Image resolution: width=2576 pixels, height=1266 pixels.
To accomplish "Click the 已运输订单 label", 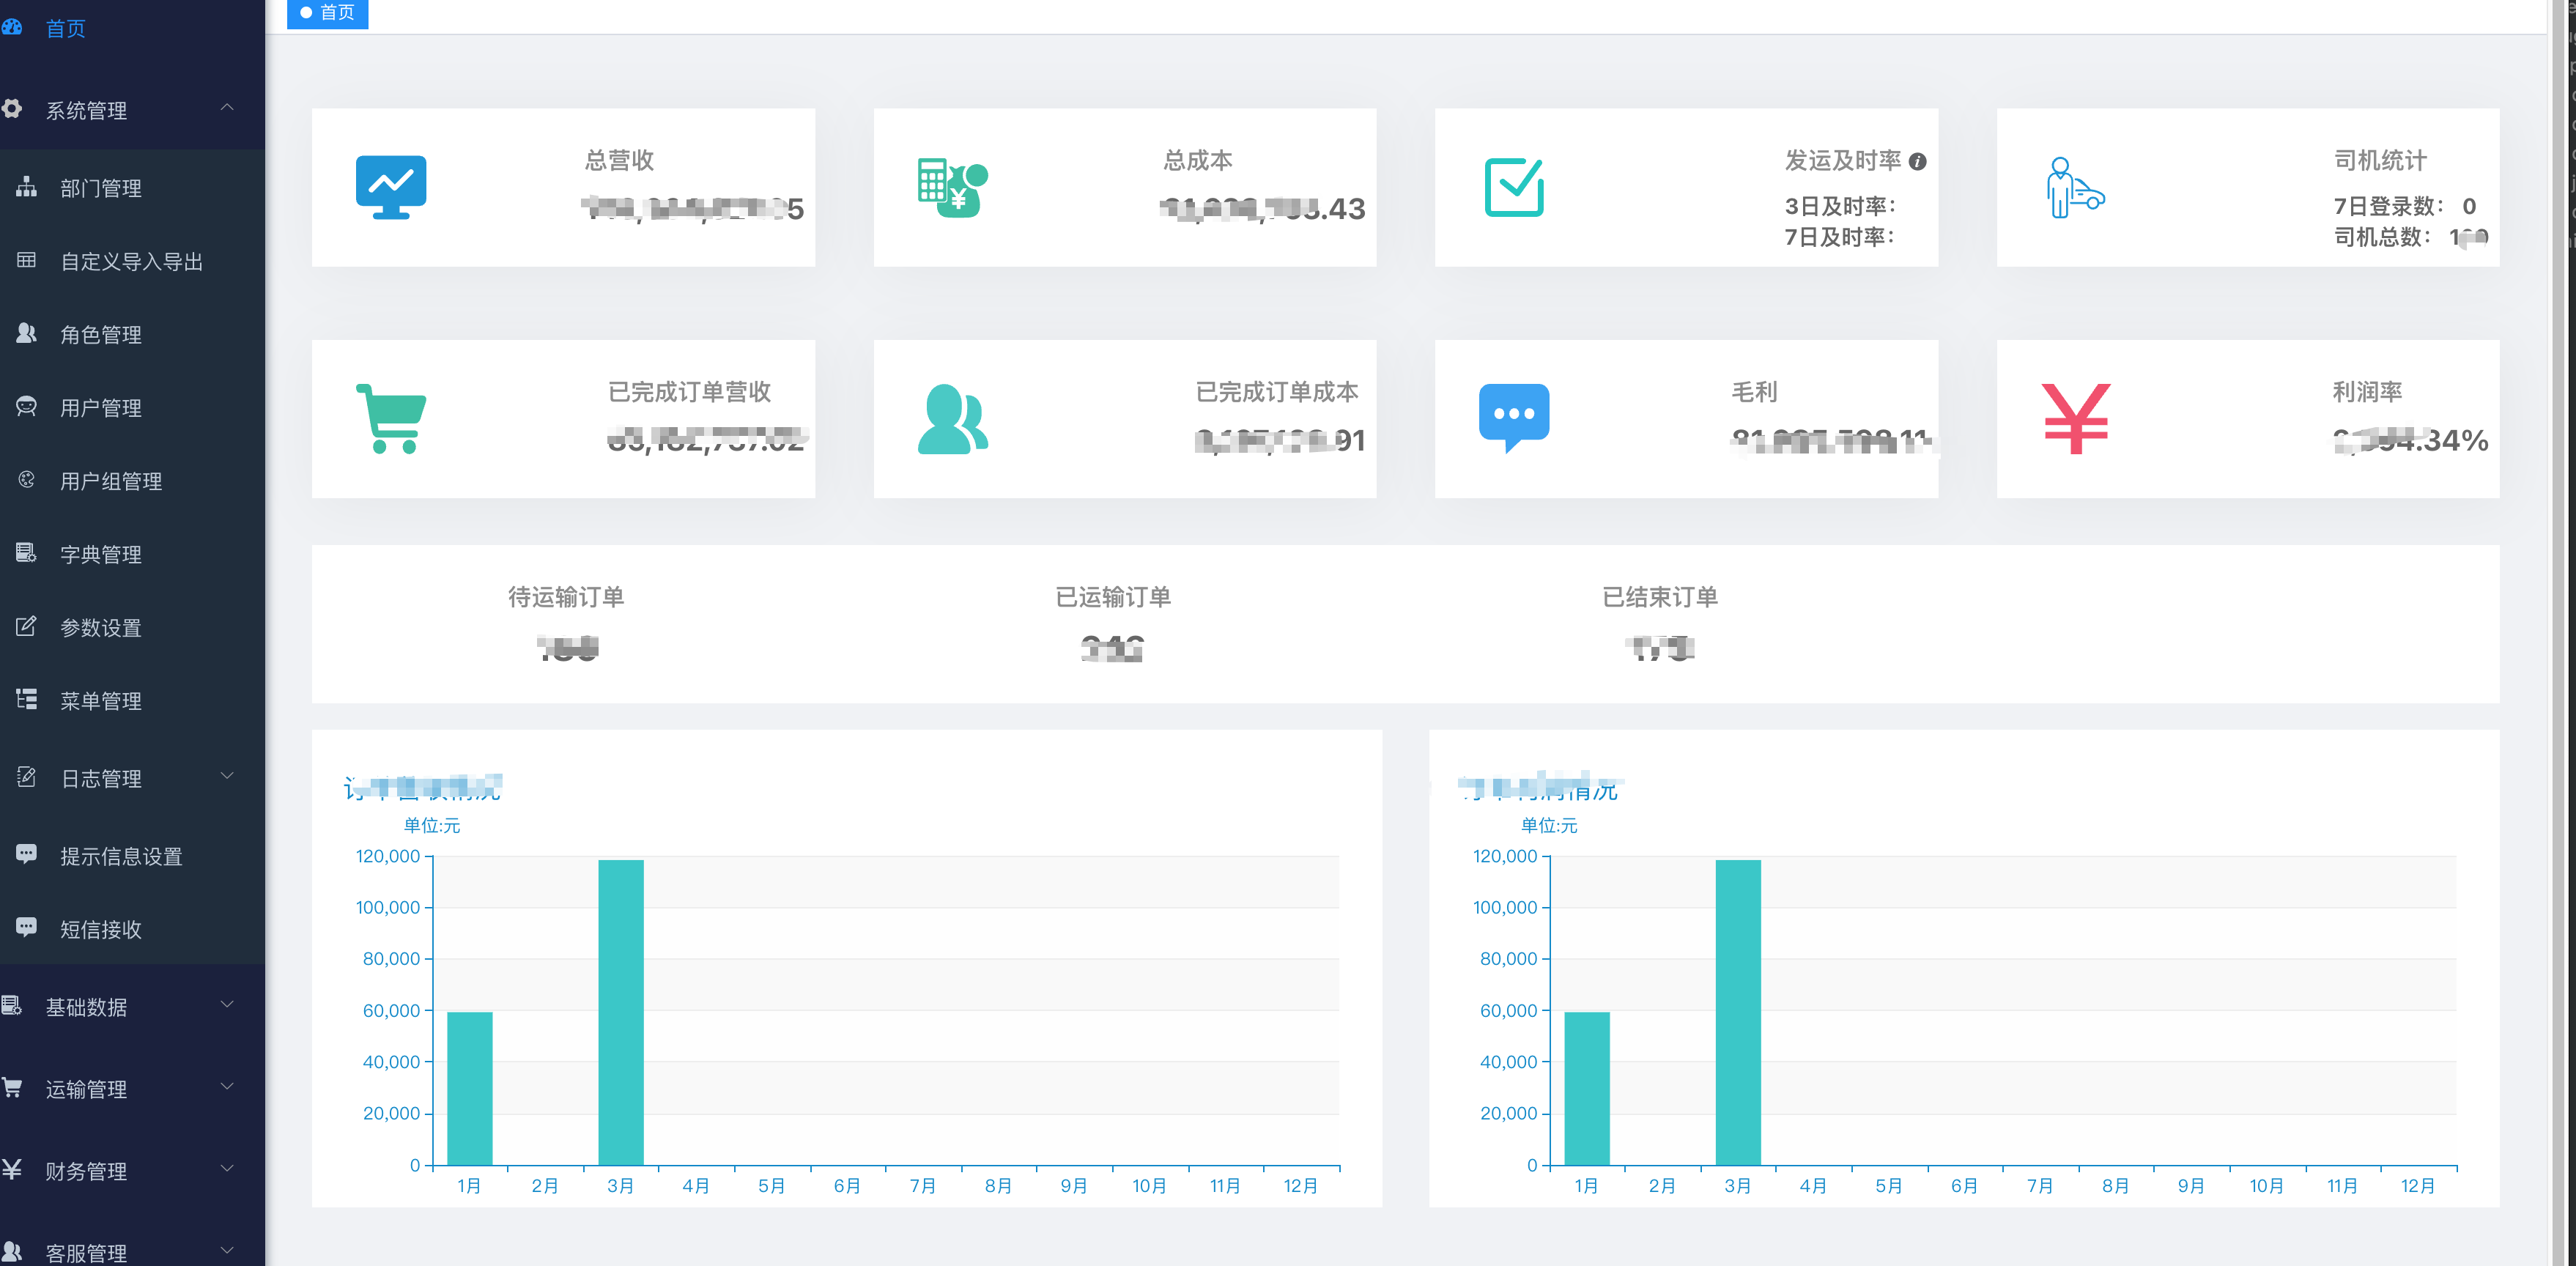I will [1113, 597].
